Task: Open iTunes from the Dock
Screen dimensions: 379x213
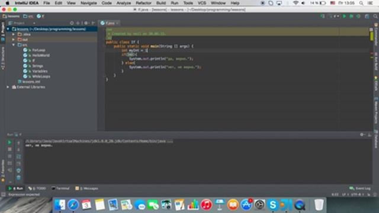Action: [206, 205]
